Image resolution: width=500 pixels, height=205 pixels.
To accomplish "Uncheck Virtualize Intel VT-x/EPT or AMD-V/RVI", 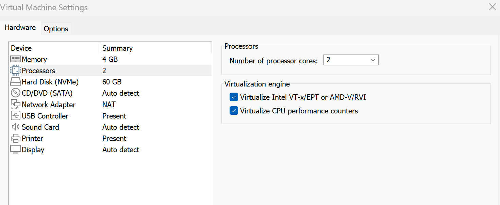I will [x=234, y=97].
